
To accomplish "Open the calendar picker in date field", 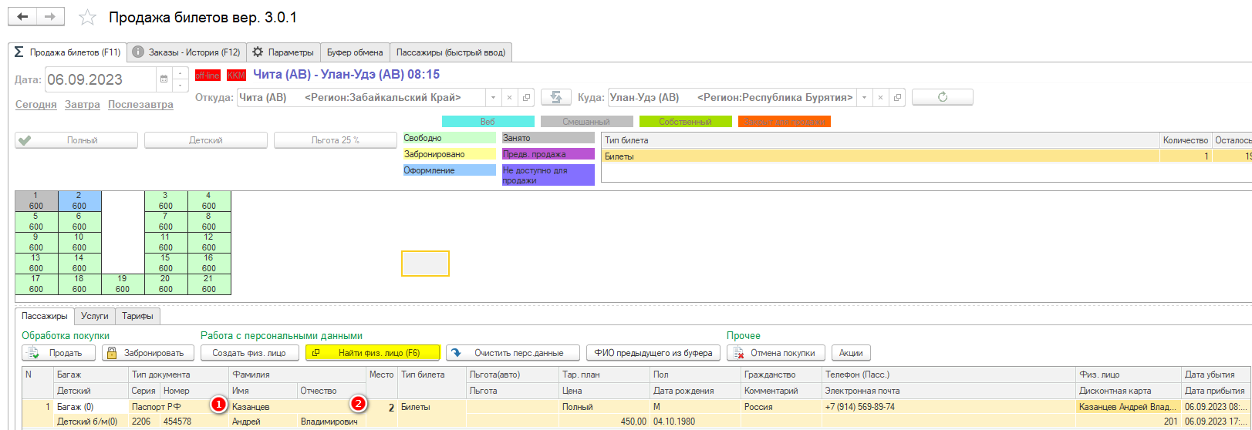I will (x=164, y=79).
